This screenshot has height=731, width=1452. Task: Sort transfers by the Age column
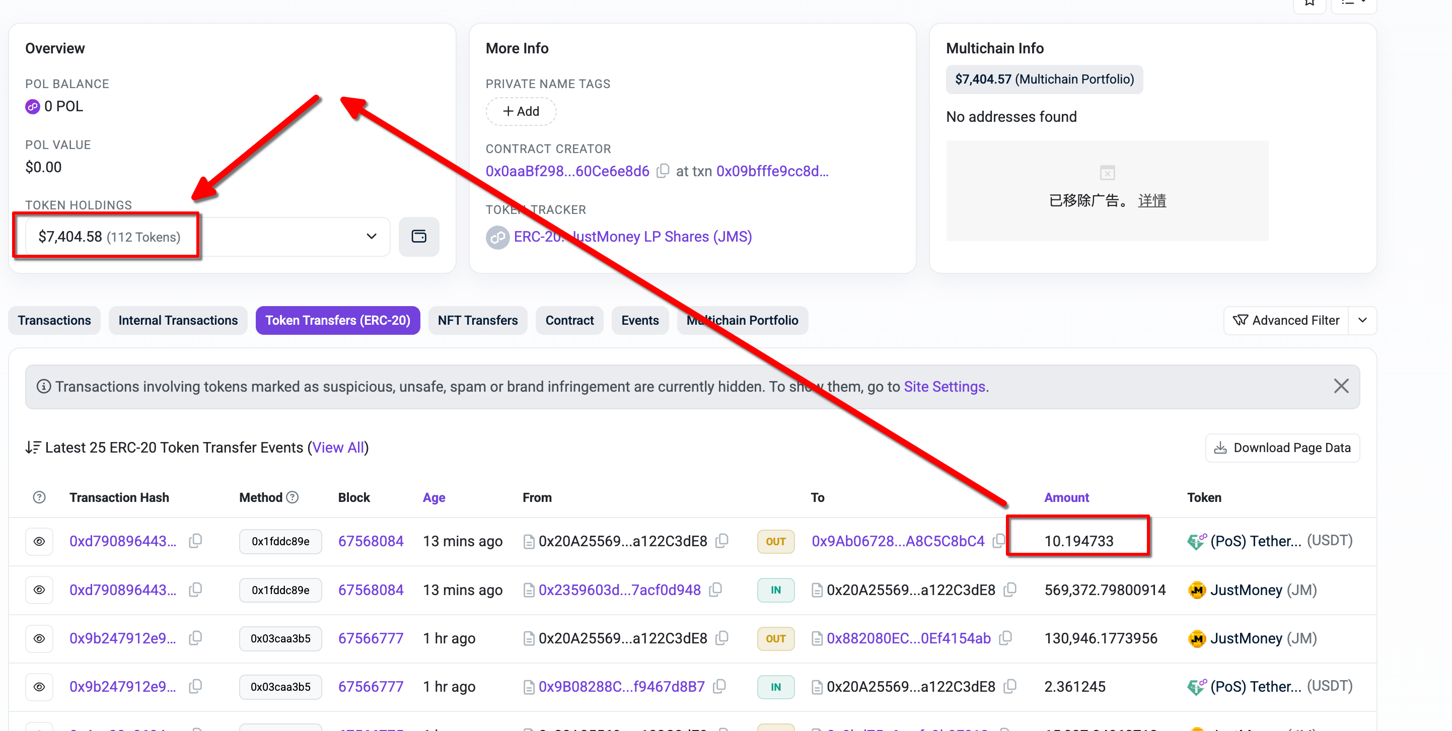click(433, 497)
